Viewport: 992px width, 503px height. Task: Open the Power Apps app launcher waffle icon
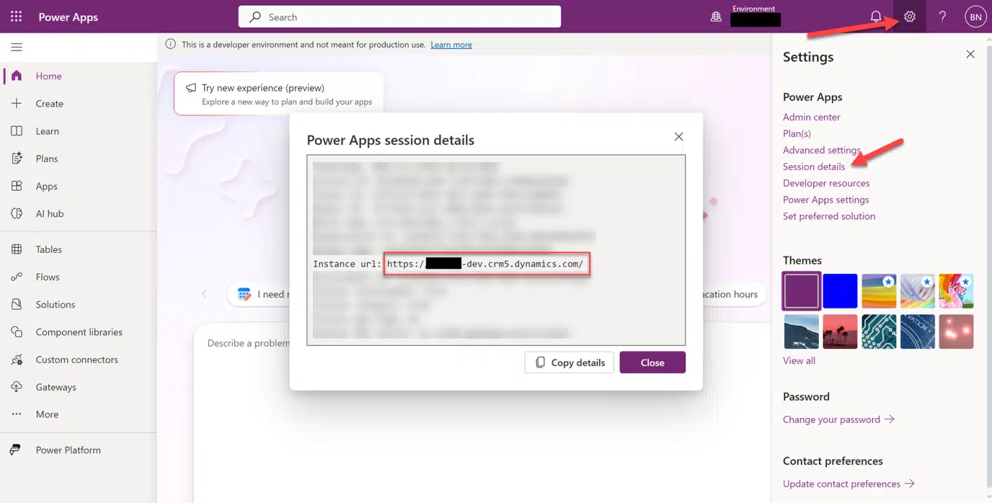[x=15, y=16]
